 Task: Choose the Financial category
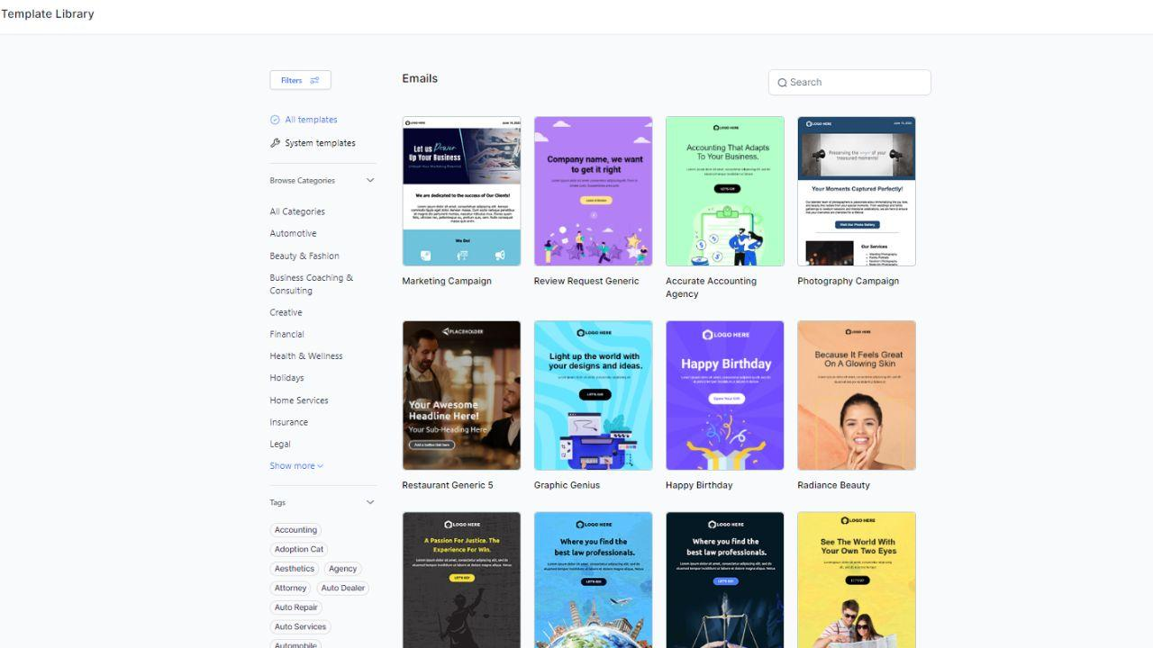point(286,334)
